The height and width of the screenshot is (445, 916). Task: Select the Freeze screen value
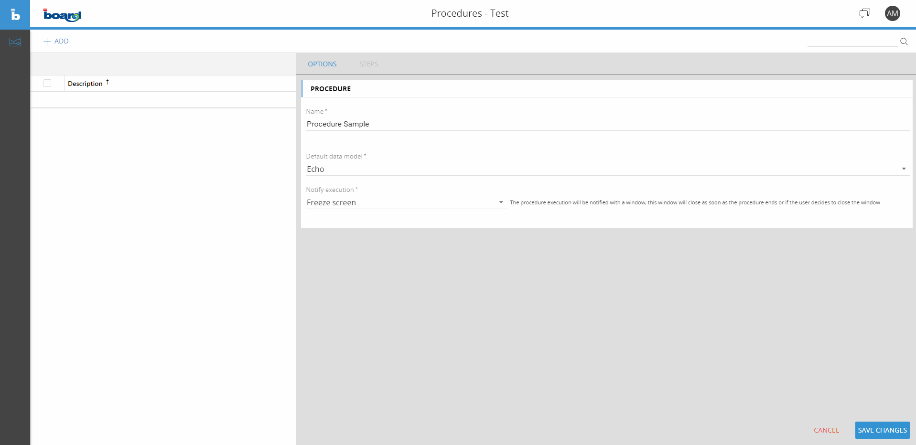pyautogui.click(x=331, y=202)
